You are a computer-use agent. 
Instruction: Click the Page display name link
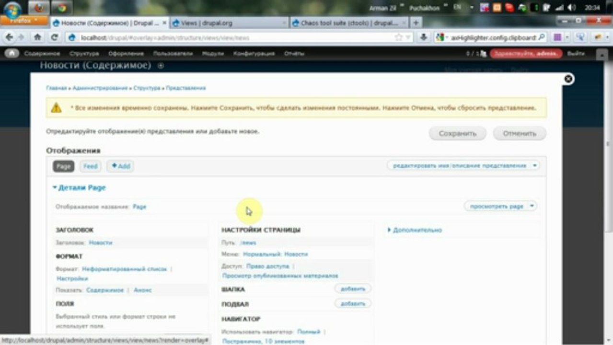[139, 207]
